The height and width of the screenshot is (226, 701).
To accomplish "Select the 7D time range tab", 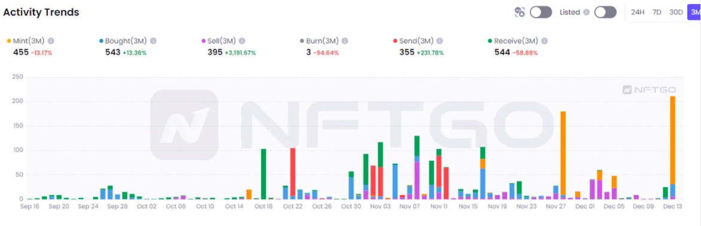I will pos(657,13).
